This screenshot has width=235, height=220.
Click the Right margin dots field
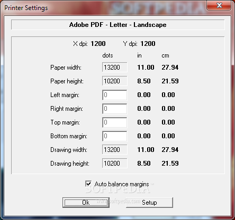tap(115, 109)
